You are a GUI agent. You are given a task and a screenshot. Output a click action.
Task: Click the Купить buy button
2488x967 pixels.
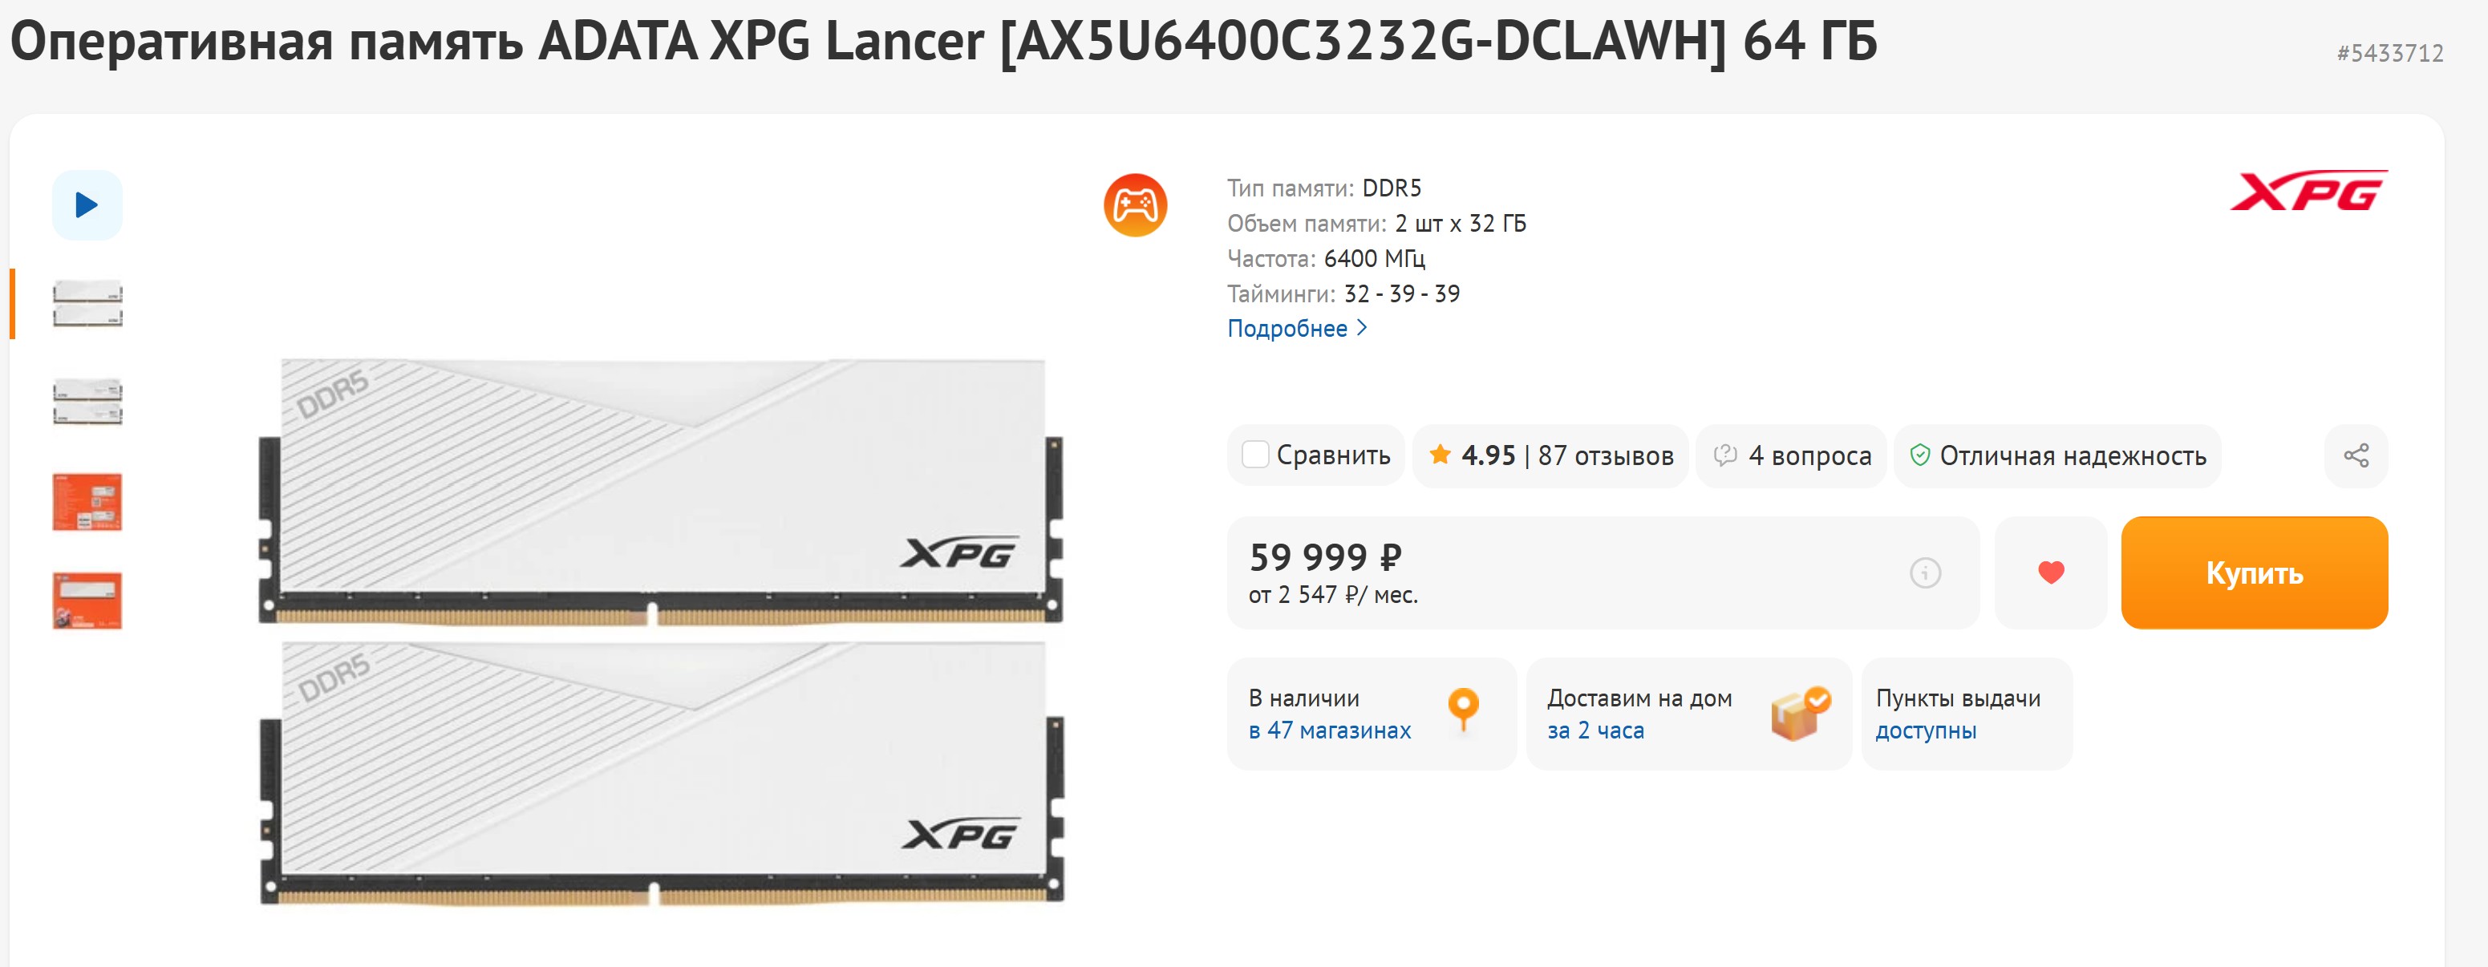(x=2255, y=573)
